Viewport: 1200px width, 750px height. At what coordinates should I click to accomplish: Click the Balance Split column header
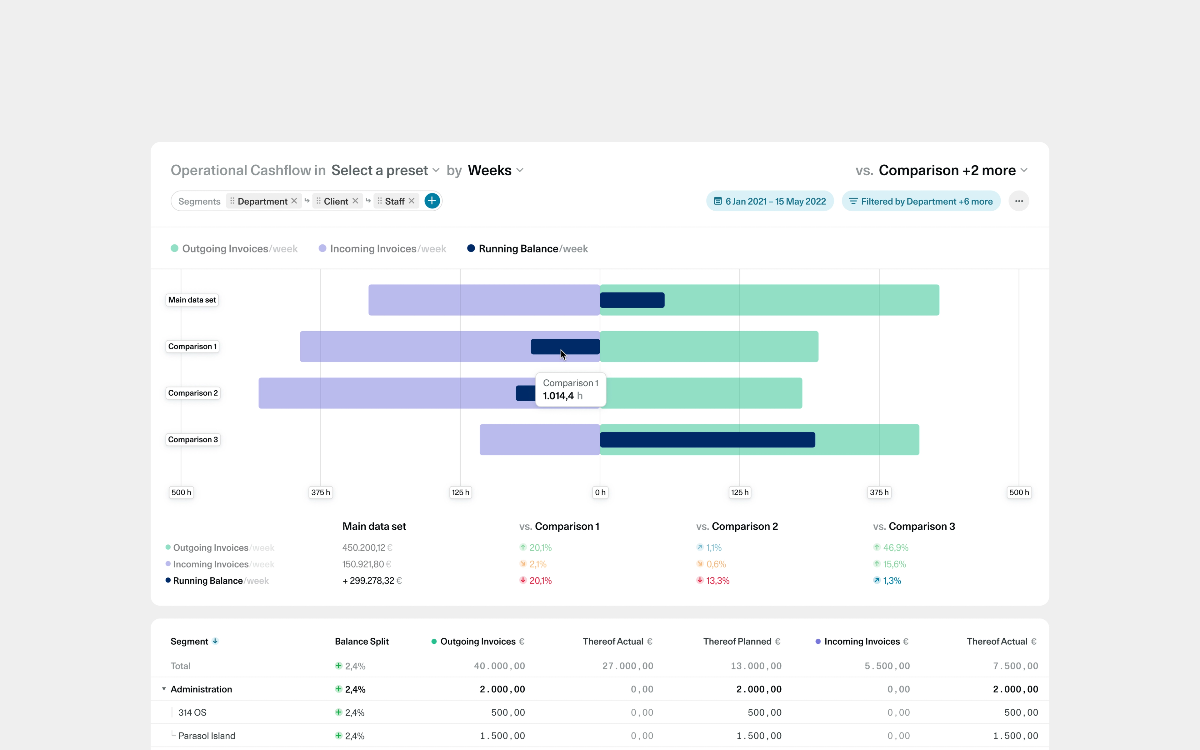point(362,641)
